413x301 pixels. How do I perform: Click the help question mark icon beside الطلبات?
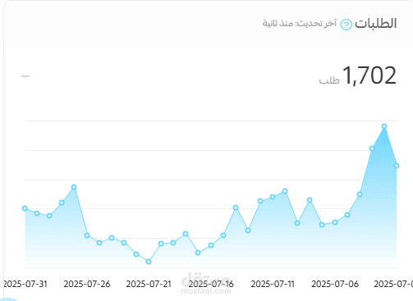coord(346,25)
